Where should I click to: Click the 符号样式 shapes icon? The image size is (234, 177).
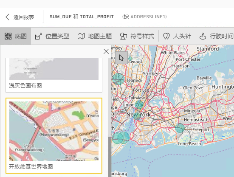[124, 36]
